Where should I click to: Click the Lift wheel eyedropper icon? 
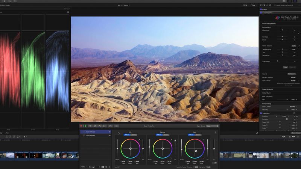pyautogui.click(x=139, y=140)
